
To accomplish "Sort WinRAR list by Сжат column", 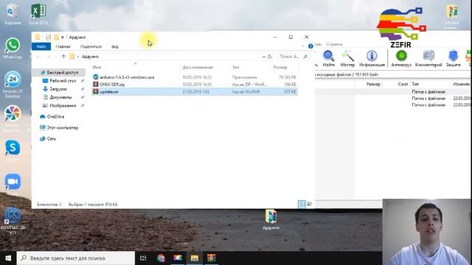I will tap(403, 84).
